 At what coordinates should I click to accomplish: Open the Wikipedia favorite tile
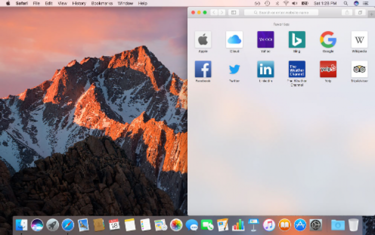359,40
